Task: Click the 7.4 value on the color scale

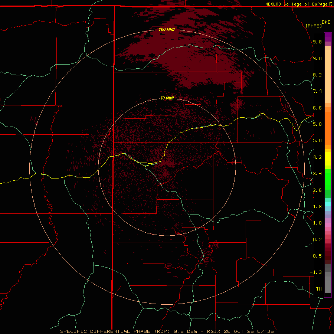Action: click(317, 91)
